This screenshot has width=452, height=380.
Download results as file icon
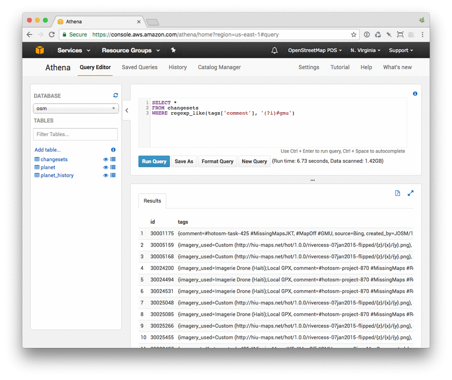pos(397,193)
